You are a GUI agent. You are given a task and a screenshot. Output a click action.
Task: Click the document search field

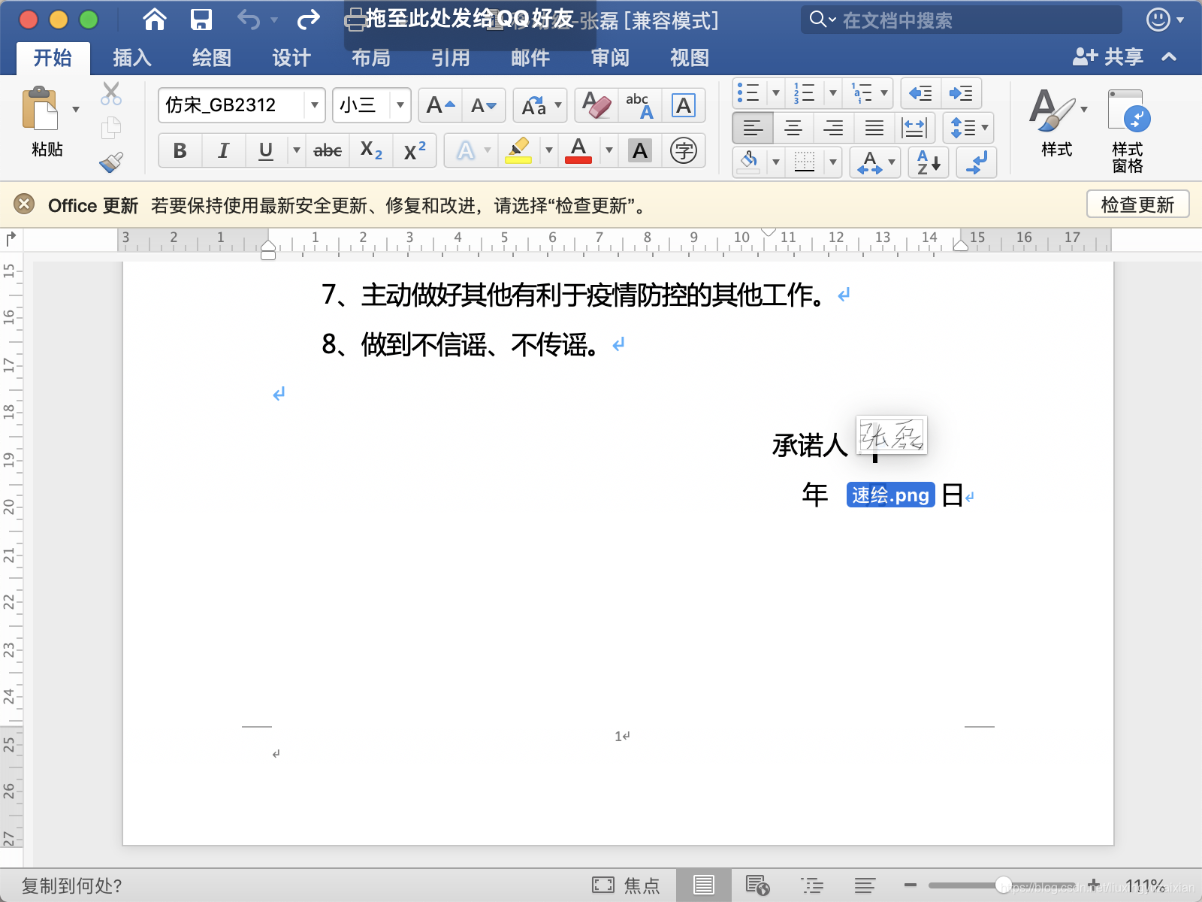click(962, 20)
